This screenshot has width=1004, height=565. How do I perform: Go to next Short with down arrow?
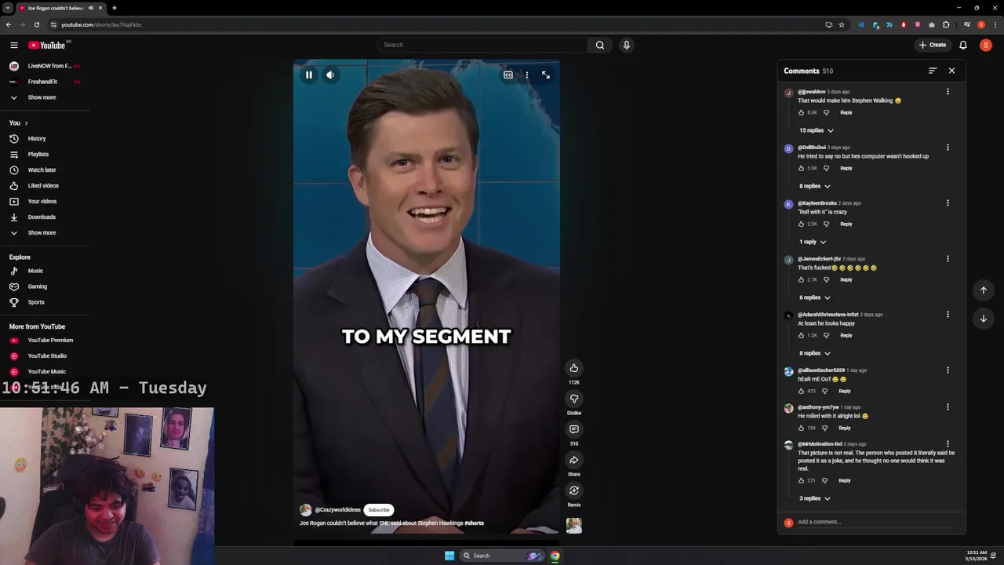tap(984, 319)
